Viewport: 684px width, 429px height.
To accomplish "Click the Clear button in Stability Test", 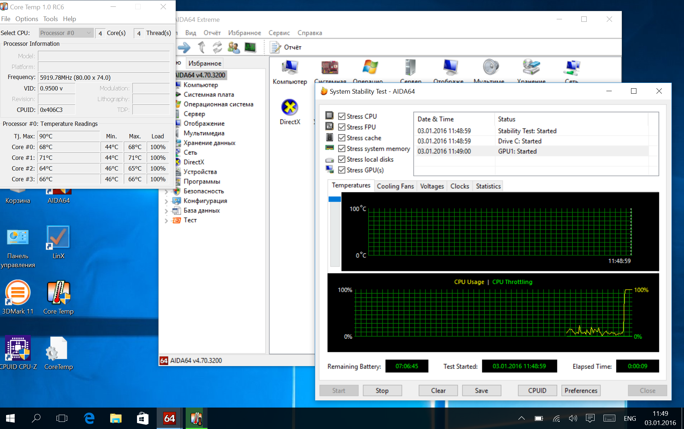I will (438, 391).
